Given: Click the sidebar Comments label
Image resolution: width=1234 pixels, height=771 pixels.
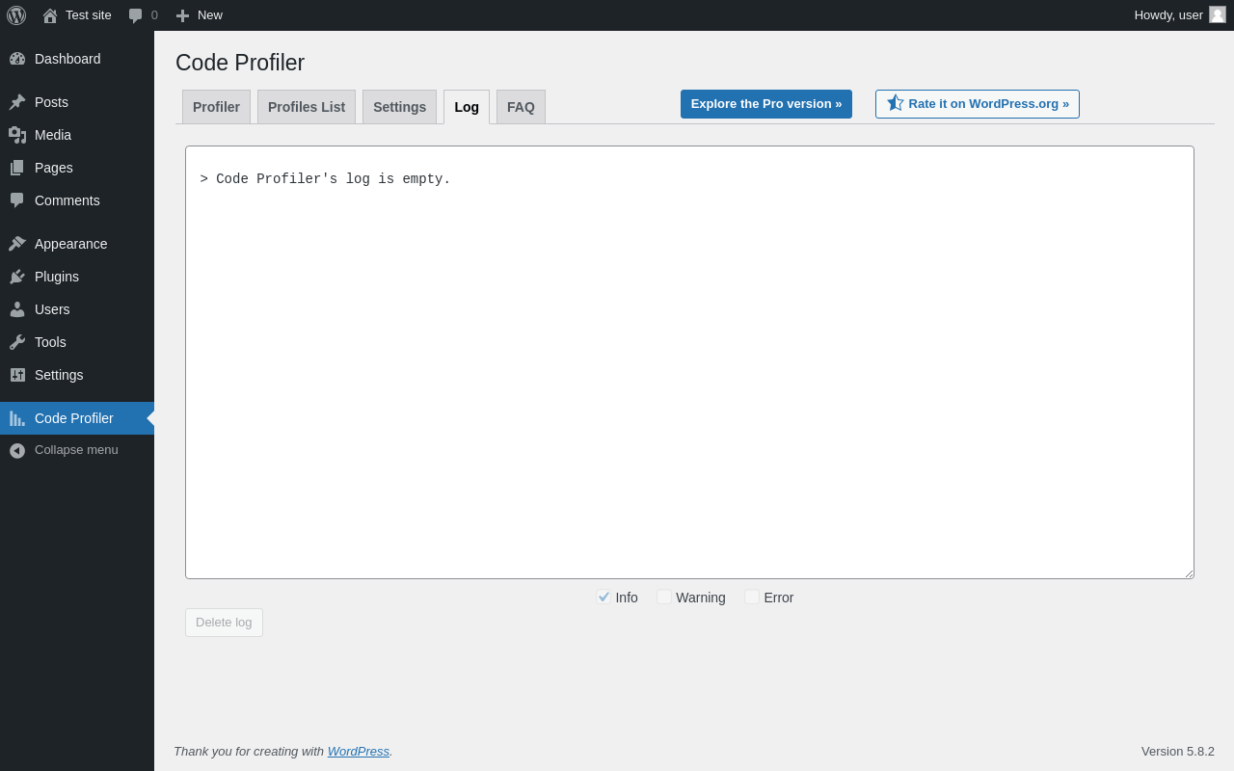Looking at the screenshot, I should pyautogui.click(x=67, y=200).
